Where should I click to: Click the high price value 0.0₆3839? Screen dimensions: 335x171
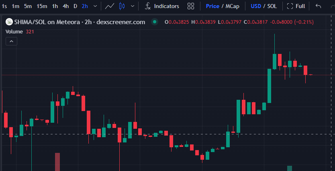[x=205, y=22]
